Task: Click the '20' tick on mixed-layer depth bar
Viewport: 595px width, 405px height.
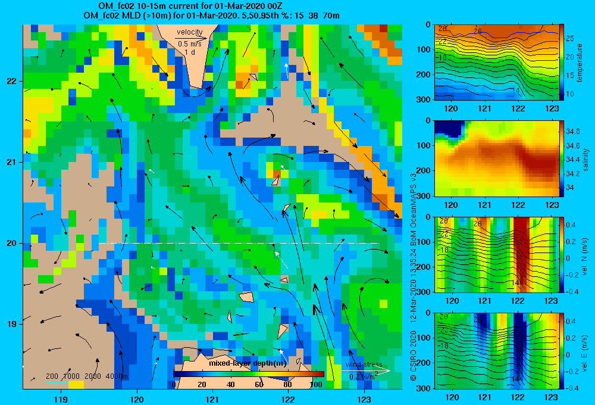Action: click(x=202, y=384)
